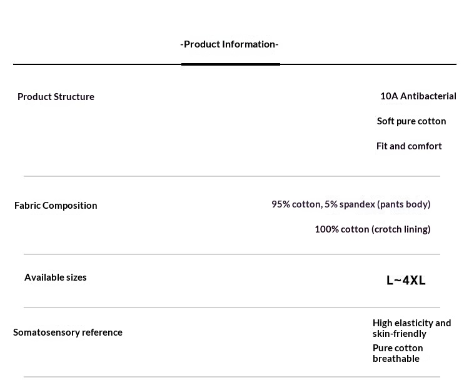Click the thick underline beneath the heading
The height and width of the screenshot is (390, 469).
click(x=231, y=64)
